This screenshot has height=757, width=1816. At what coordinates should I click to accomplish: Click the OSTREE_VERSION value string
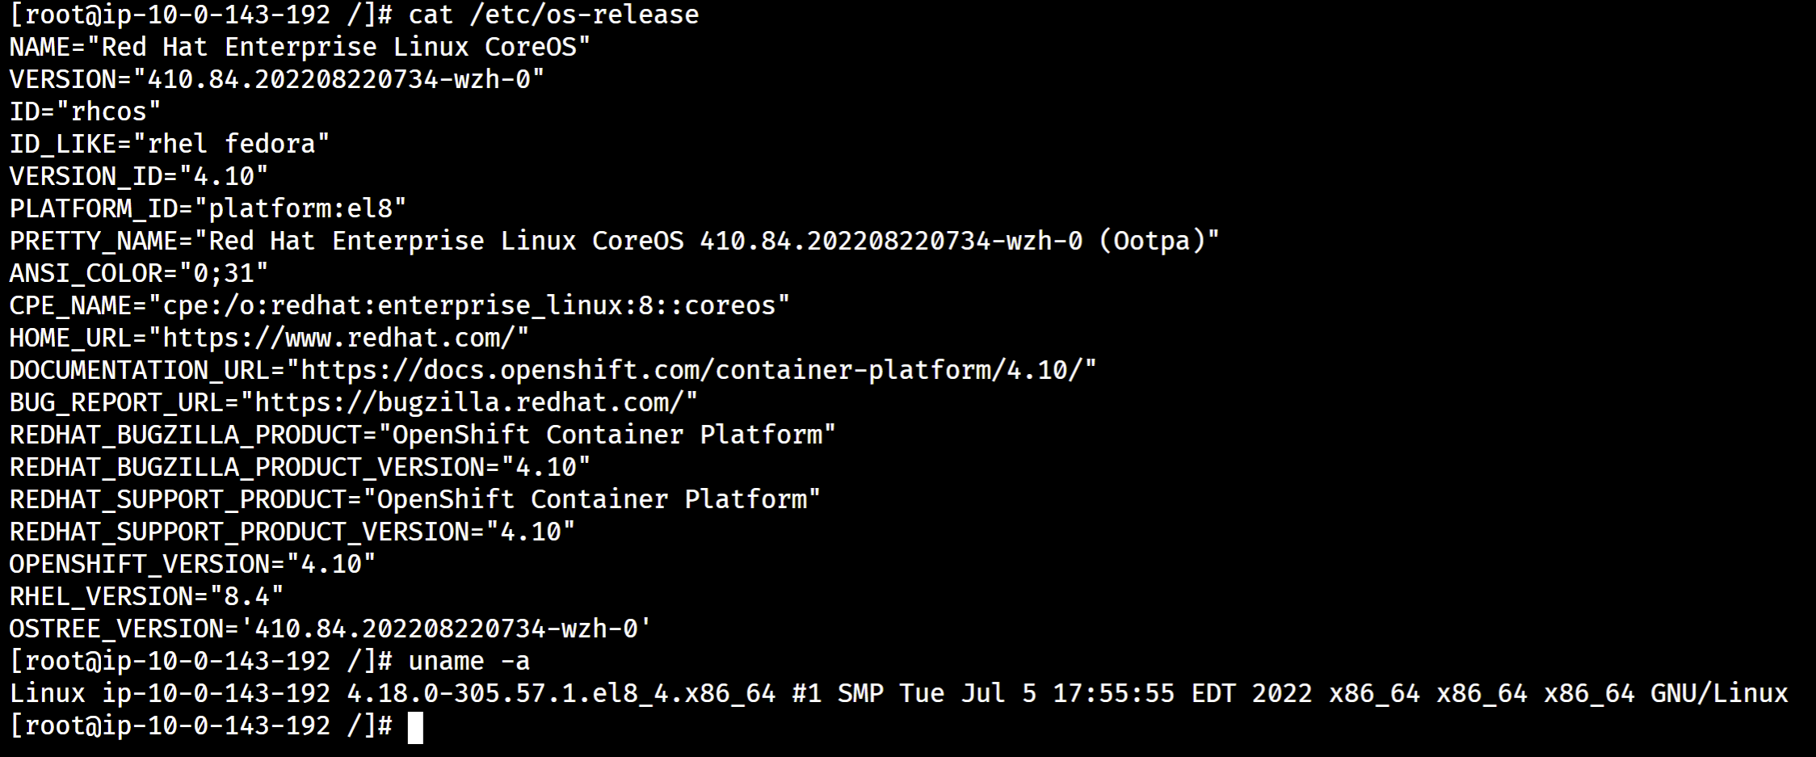tap(452, 629)
